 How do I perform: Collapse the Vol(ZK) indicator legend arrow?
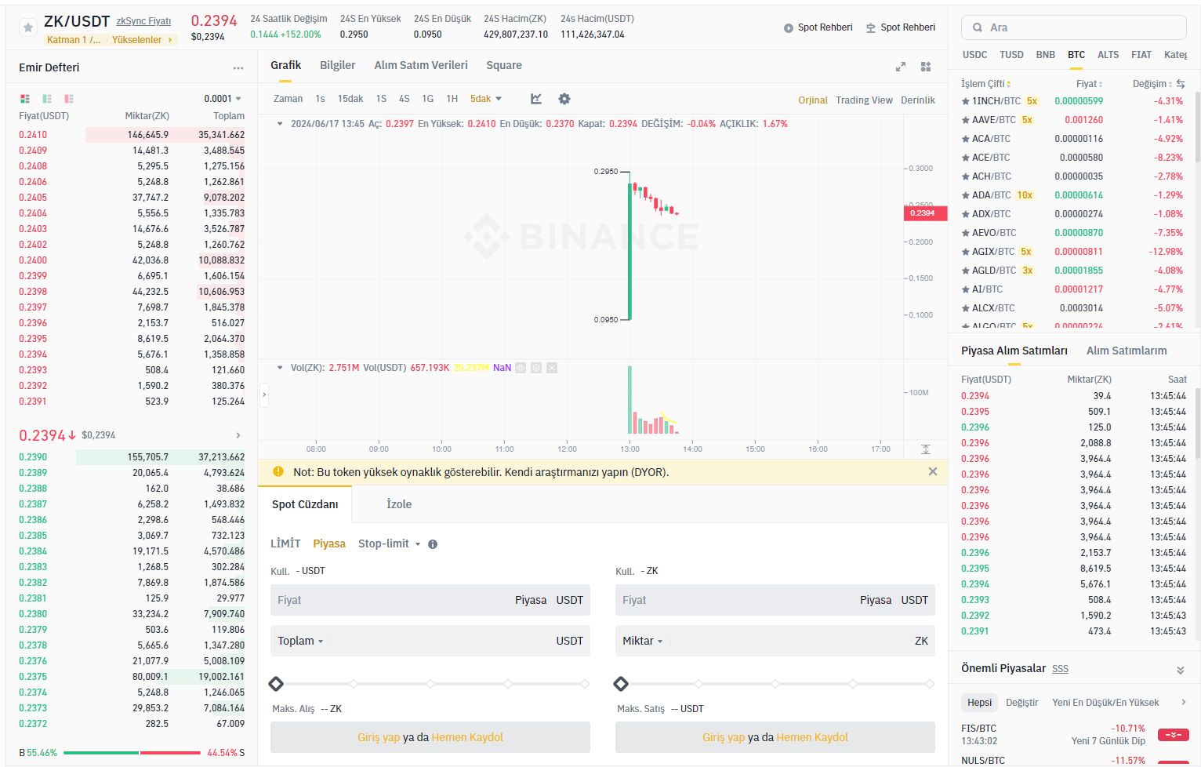tap(280, 368)
